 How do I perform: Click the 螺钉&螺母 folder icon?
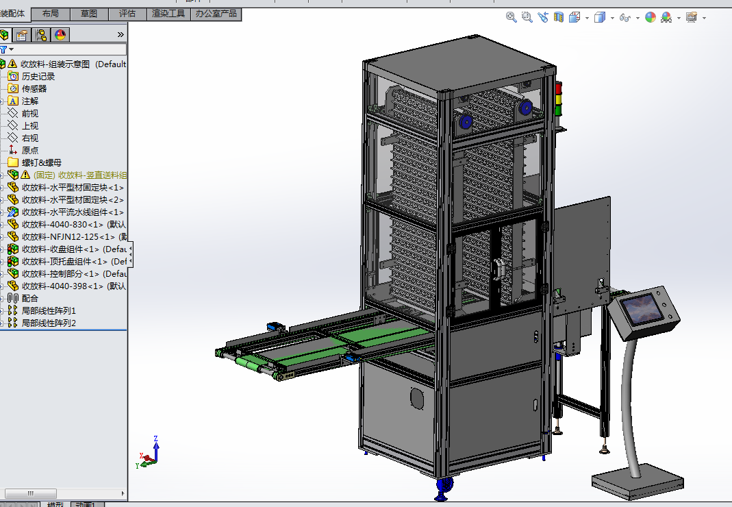tap(13, 162)
